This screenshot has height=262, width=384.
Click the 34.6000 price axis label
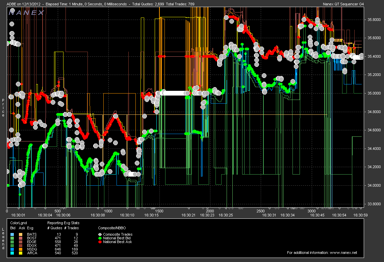coord(374,130)
